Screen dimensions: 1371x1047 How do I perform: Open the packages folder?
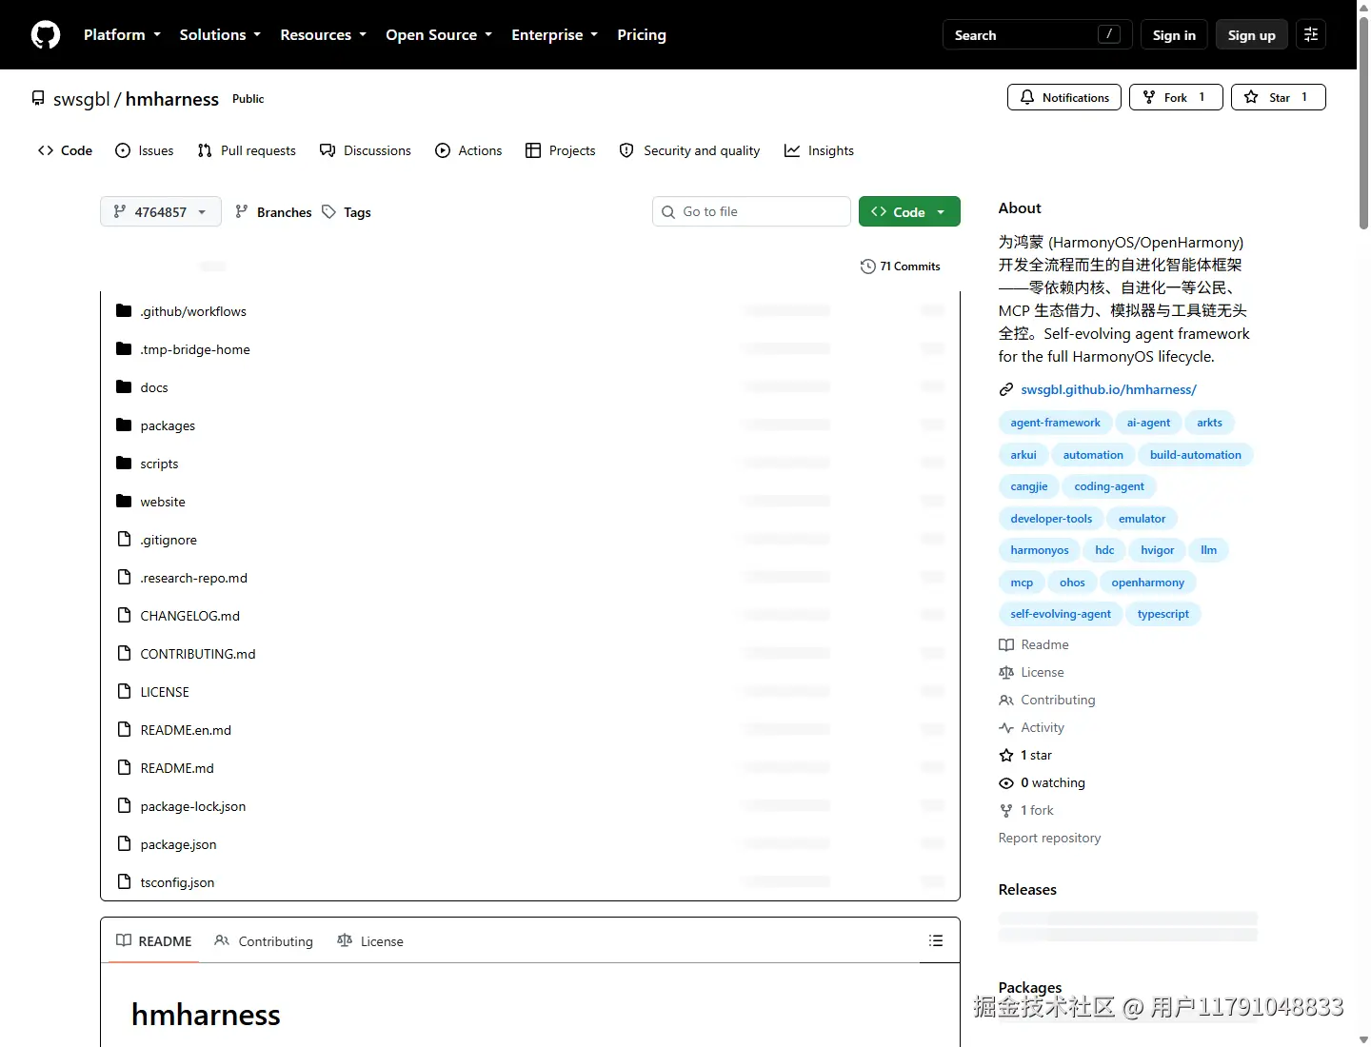[168, 425]
